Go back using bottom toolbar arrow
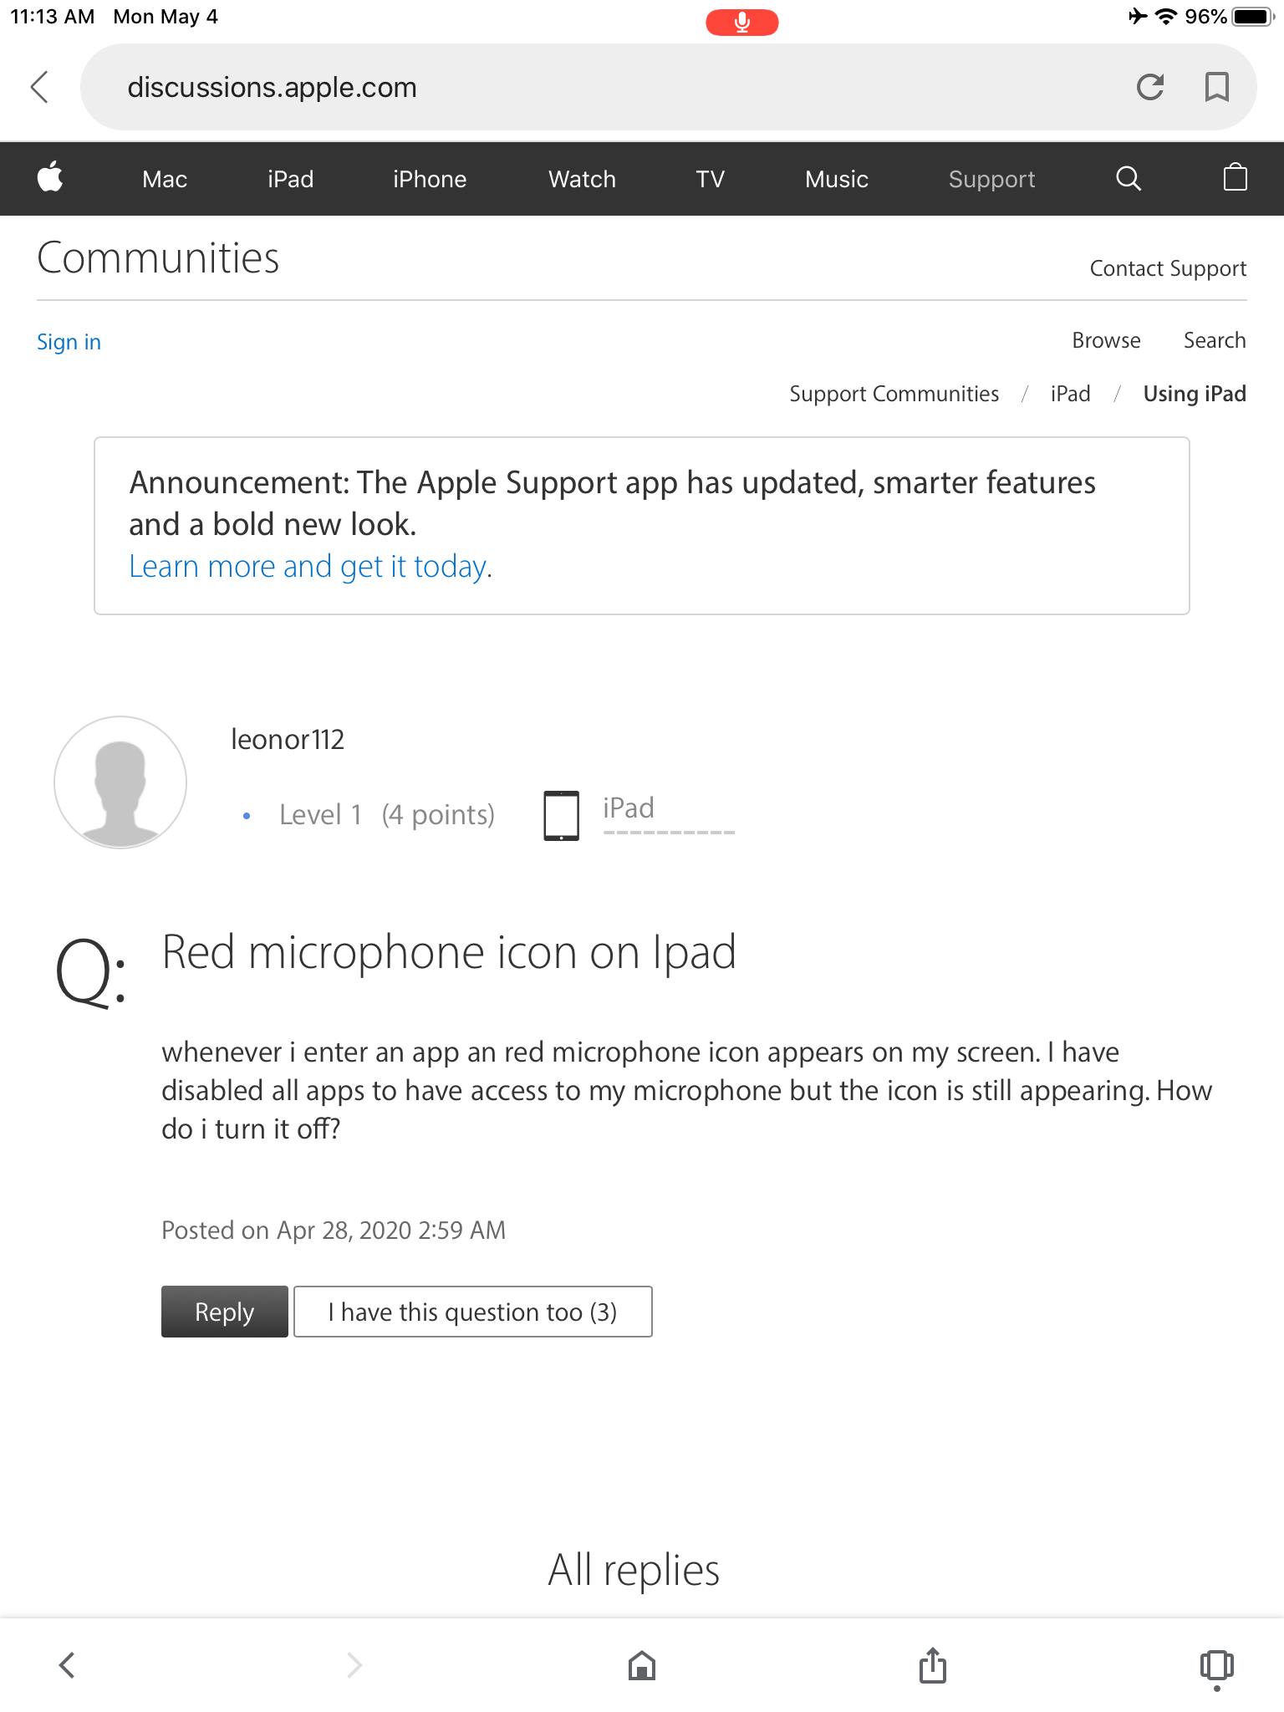This screenshot has width=1284, height=1712. pos(67,1664)
